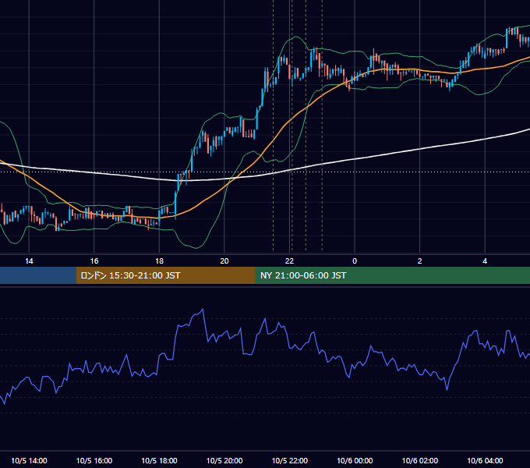530x468 pixels.
Task: Click the 10/6 00:00 date label
Action: point(355,460)
